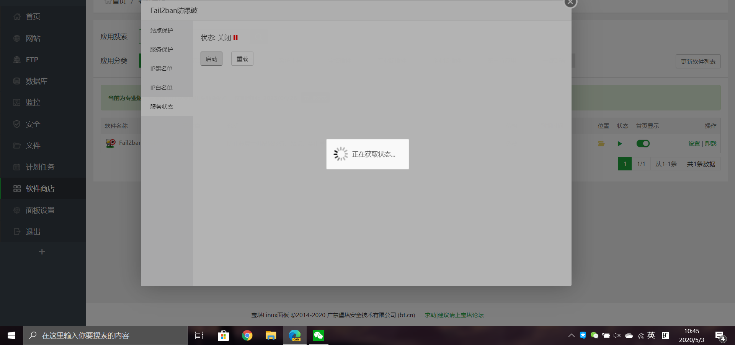735x345 pixels.
Task: Click 更新软件列表 to refresh software list
Action: [698, 61]
